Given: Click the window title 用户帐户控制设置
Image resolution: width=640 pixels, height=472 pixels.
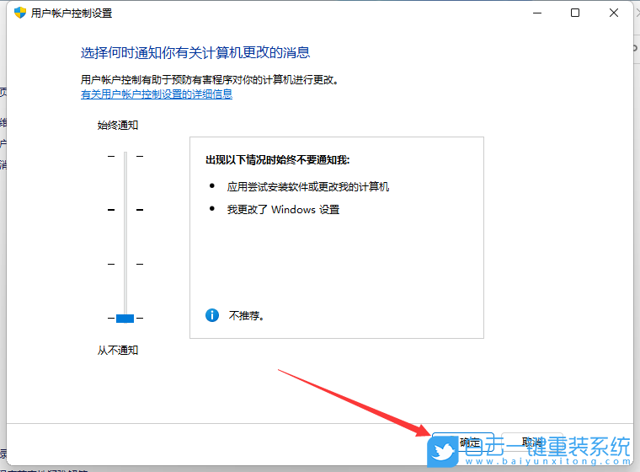Looking at the screenshot, I should tap(72, 13).
